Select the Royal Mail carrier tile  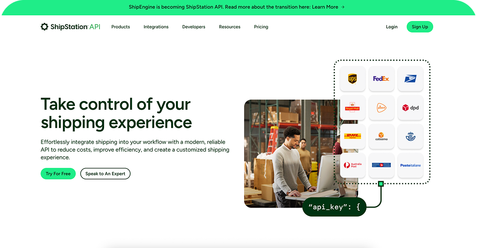point(353,108)
